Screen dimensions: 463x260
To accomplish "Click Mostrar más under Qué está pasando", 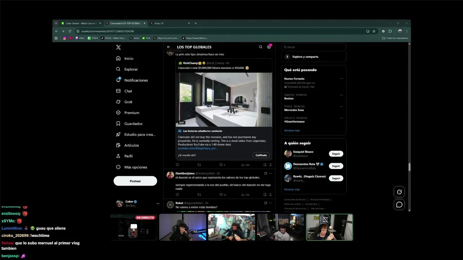I will coord(292,130).
